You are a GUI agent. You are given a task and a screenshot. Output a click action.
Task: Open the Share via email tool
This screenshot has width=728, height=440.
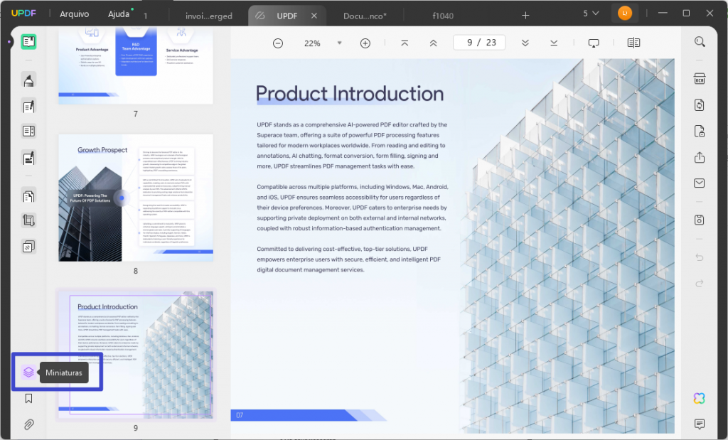click(x=700, y=183)
